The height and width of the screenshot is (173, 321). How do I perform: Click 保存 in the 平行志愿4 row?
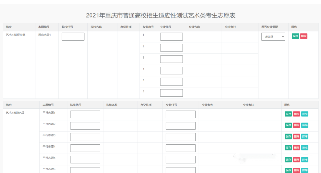tap(288, 148)
